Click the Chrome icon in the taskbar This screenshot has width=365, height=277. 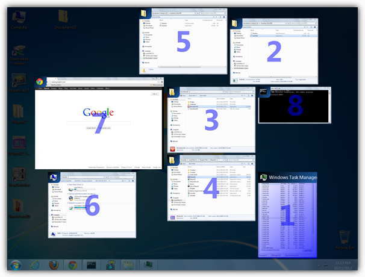coord(72,265)
